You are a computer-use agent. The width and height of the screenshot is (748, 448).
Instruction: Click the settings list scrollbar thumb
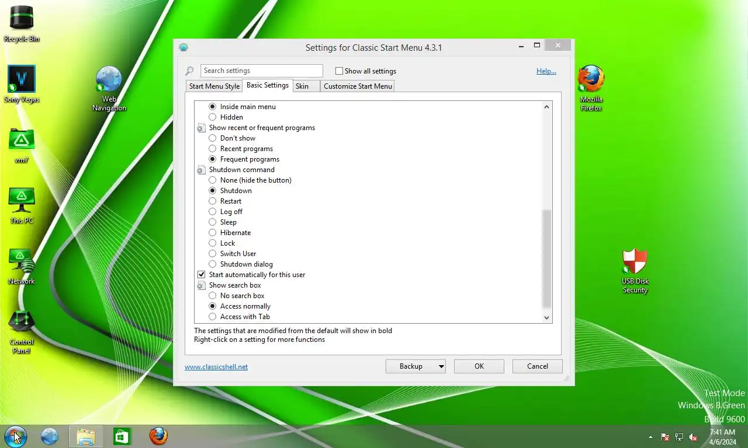pos(547,258)
